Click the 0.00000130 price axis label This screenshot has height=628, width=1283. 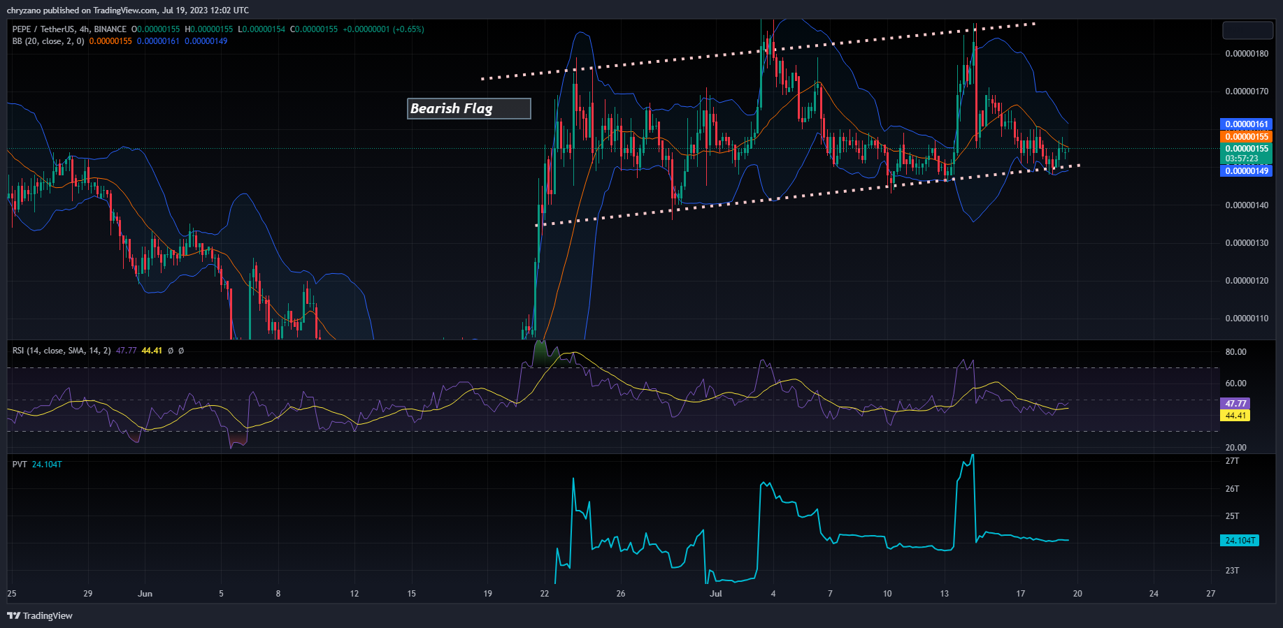pyautogui.click(x=1247, y=243)
